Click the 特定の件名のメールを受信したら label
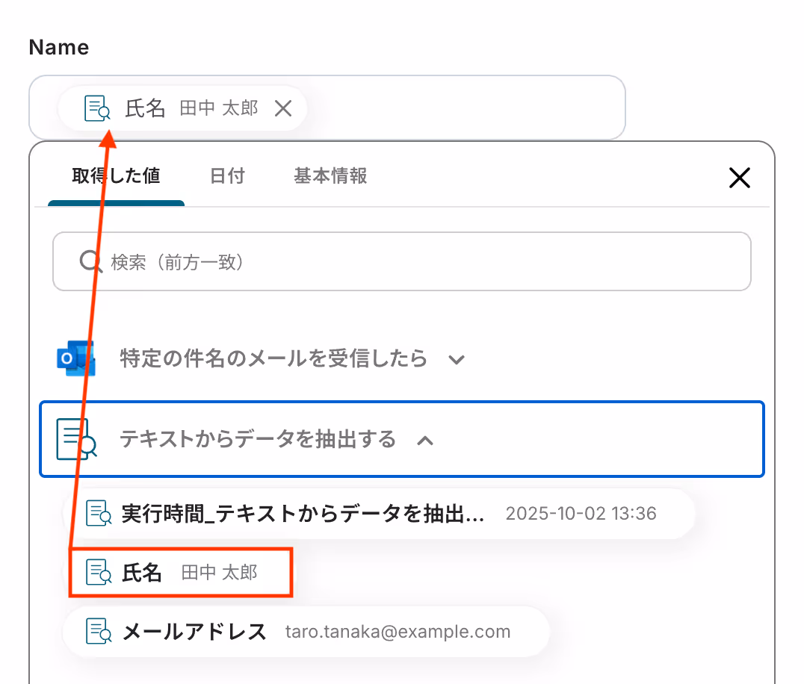Image resolution: width=804 pixels, height=684 pixels. 273,358
